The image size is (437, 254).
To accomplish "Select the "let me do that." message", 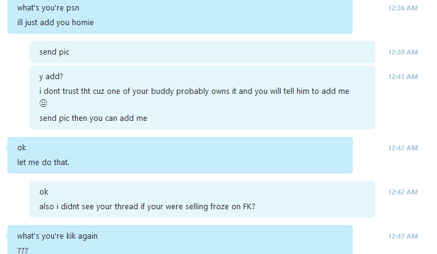I will coord(43,162).
